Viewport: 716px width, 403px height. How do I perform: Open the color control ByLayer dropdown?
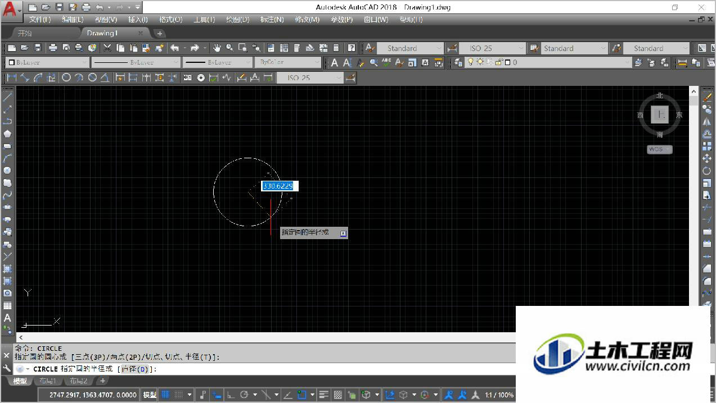tap(47, 62)
